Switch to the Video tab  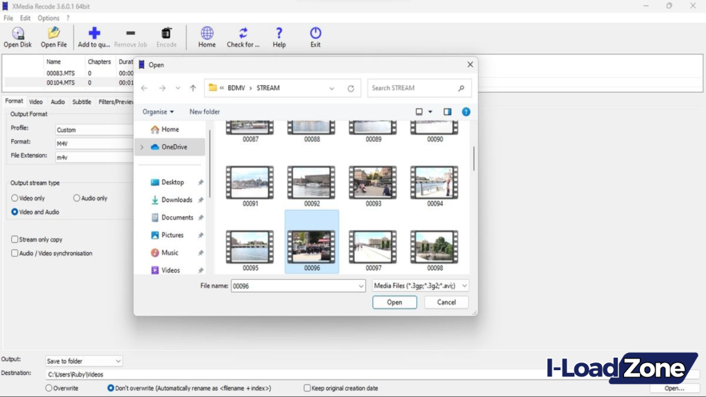coord(35,101)
